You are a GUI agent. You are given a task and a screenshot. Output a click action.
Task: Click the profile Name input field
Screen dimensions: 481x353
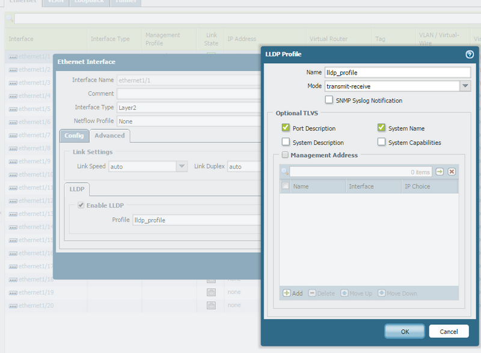(397, 72)
